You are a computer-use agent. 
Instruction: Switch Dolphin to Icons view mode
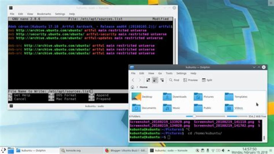[148, 80]
